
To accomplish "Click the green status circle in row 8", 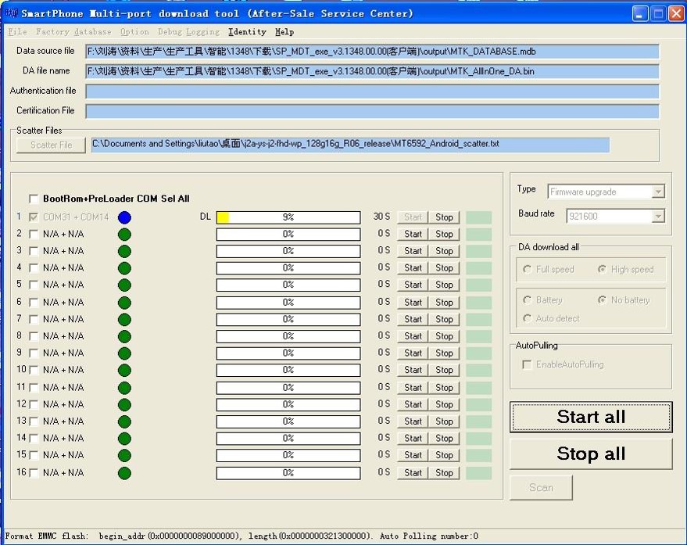I will pos(124,336).
